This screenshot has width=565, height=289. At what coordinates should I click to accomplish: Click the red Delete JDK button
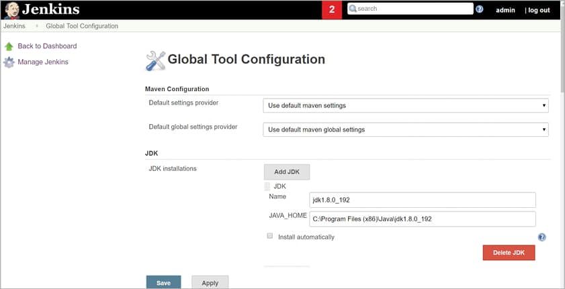509,252
